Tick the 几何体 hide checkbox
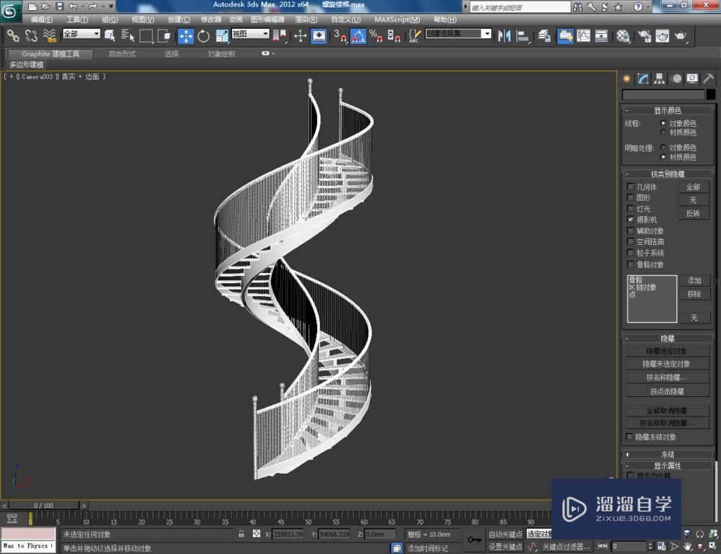 [630, 187]
